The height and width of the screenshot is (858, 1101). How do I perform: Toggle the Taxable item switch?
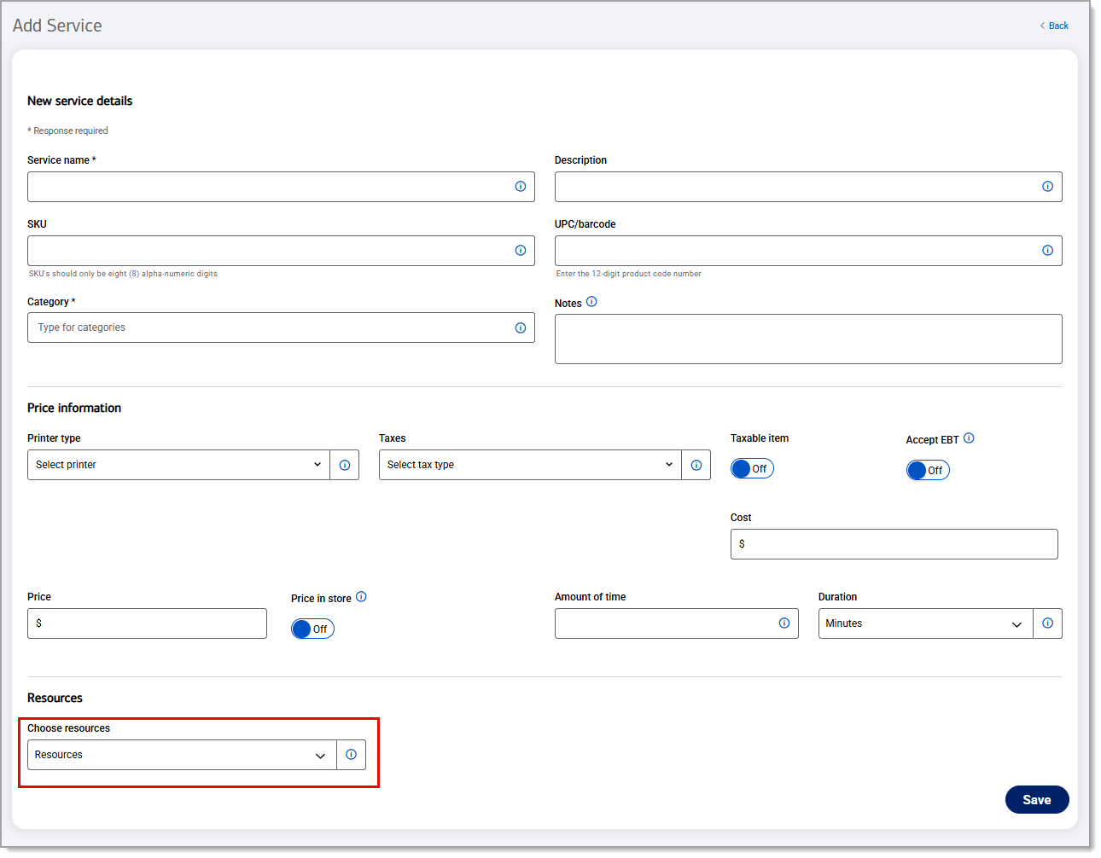[x=752, y=469]
